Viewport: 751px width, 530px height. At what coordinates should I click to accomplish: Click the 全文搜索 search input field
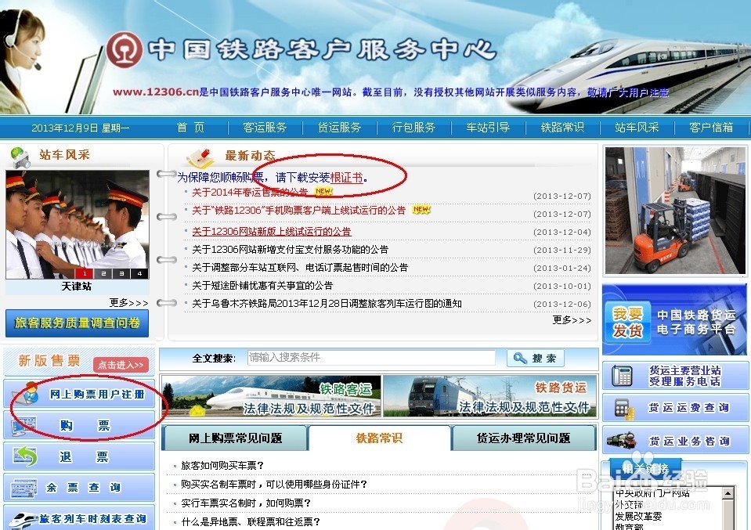pos(371,359)
